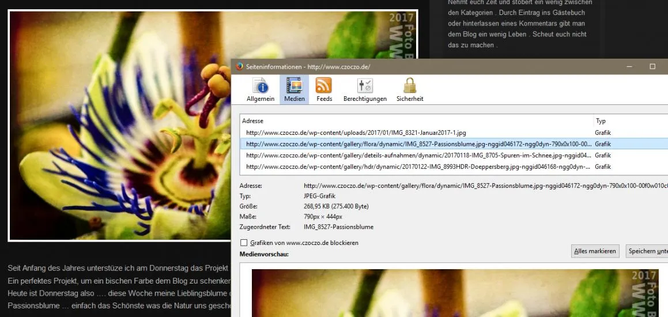Viewport: 668px width, 317px height.
Task: Click the Medienvorschau preview image
Action: click(x=455, y=293)
